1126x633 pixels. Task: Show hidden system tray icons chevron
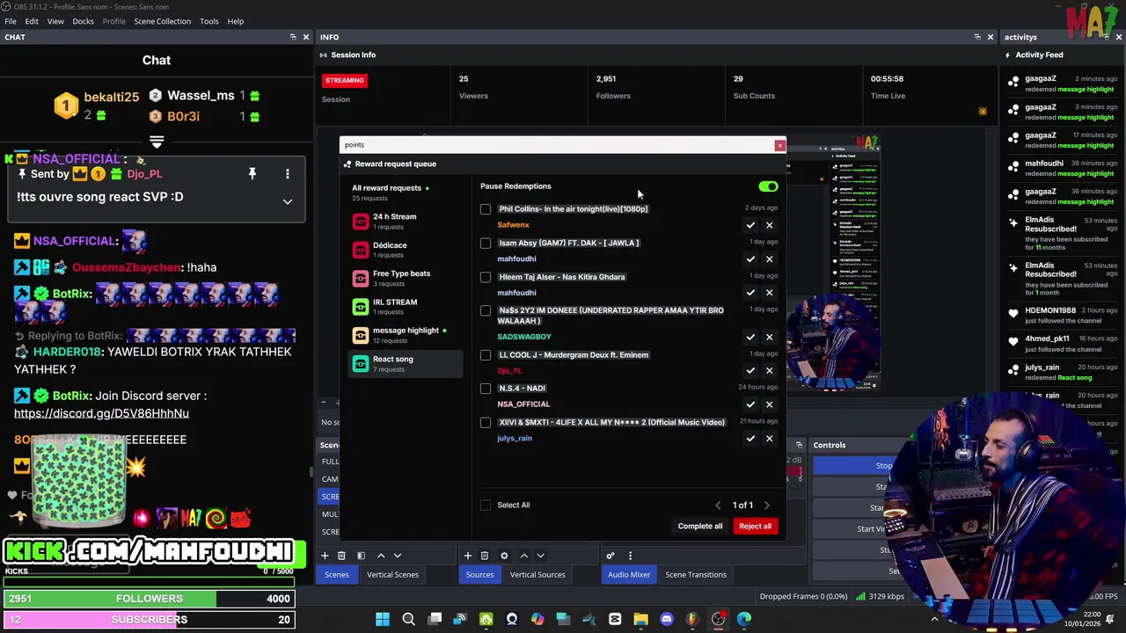[934, 619]
